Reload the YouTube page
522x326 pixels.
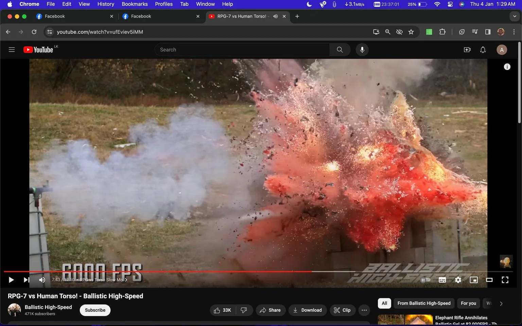(34, 32)
